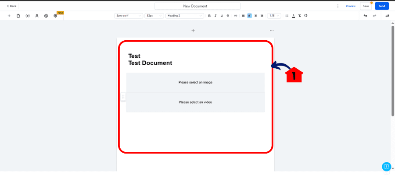Image resolution: width=395 pixels, height=175 pixels.
Task: Send the document
Action: point(382,6)
